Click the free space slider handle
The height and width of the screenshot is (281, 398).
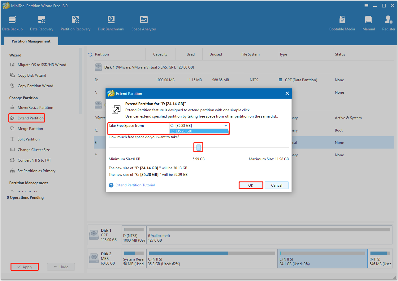coord(198,147)
